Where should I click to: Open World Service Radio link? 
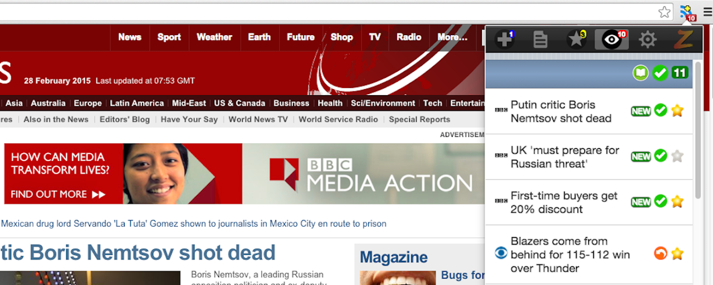click(338, 119)
